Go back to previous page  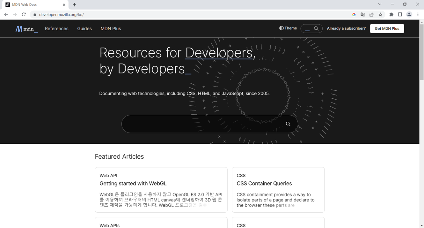[6, 14]
